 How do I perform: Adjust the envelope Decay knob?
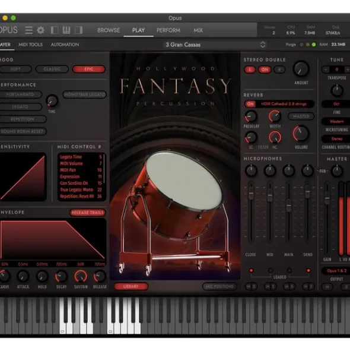pos(61,277)
